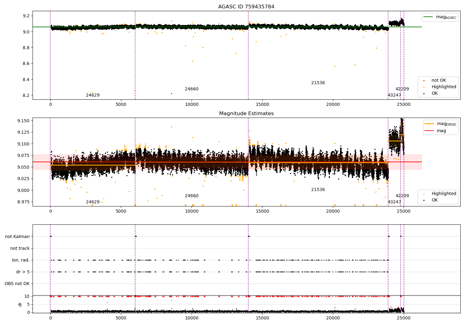The image size is (465, 325).
Task: Click the 8.8 y-tick in the top plot
Action: coord(26,48)
